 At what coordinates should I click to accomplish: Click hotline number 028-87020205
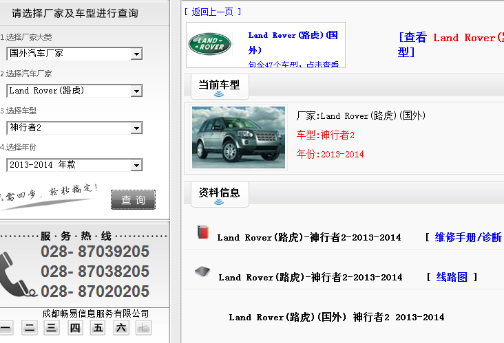(95, 291)
